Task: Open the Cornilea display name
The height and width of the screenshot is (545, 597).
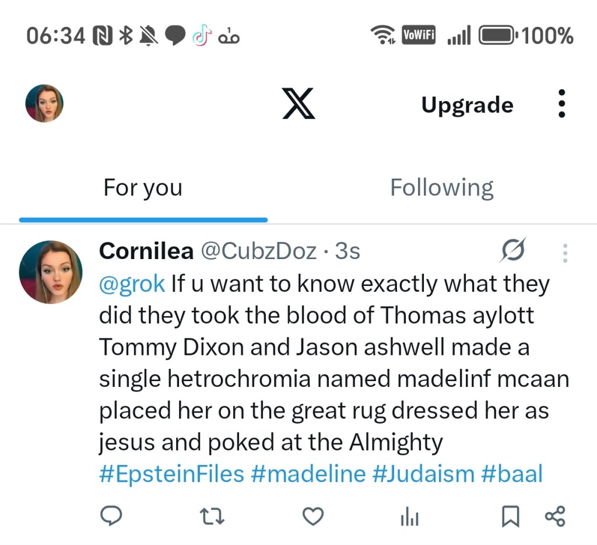Action: pyautogui.click(x=146, y=251)
